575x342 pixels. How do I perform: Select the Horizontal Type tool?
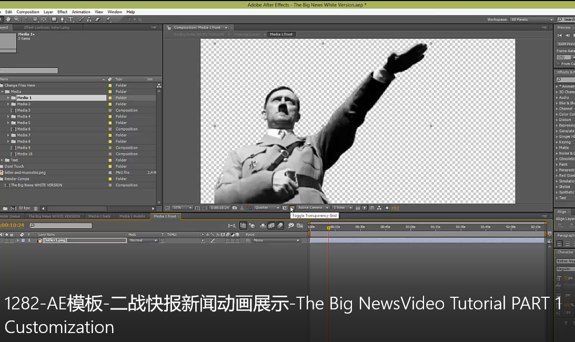[x=71, y=19]
